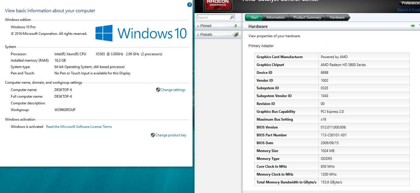Viewport: 420px width, 193px height.
Task: Select the Revision ID value 00
Action: tap(323, 104)
